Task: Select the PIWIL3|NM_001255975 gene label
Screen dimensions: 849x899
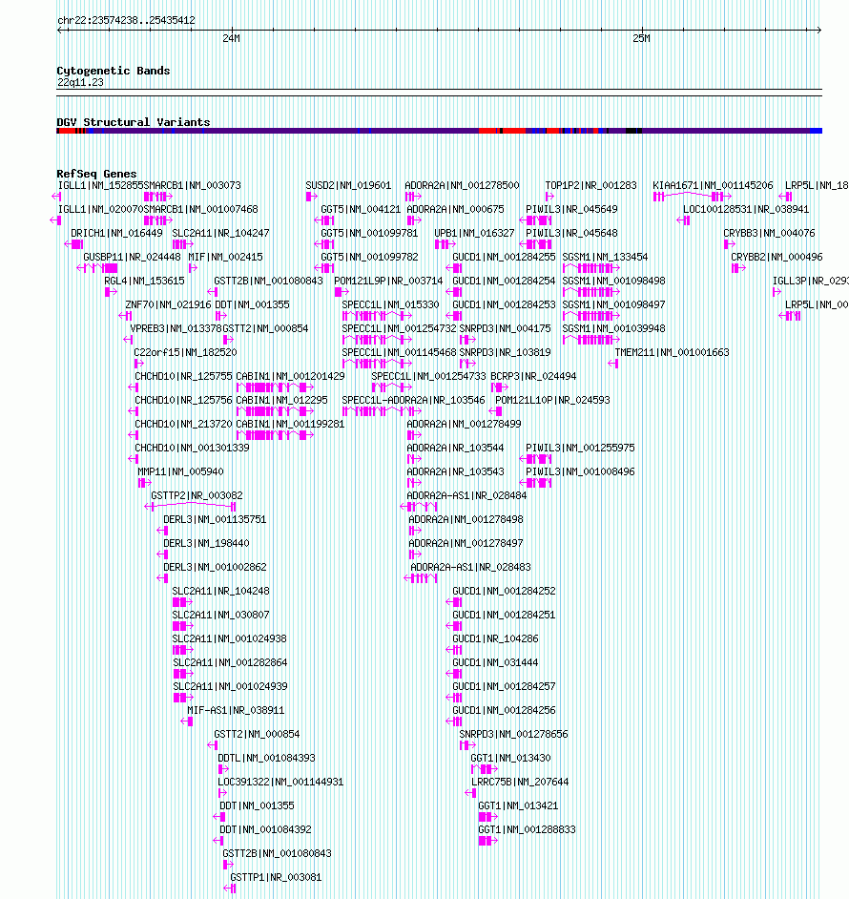Action: [580, 448]
